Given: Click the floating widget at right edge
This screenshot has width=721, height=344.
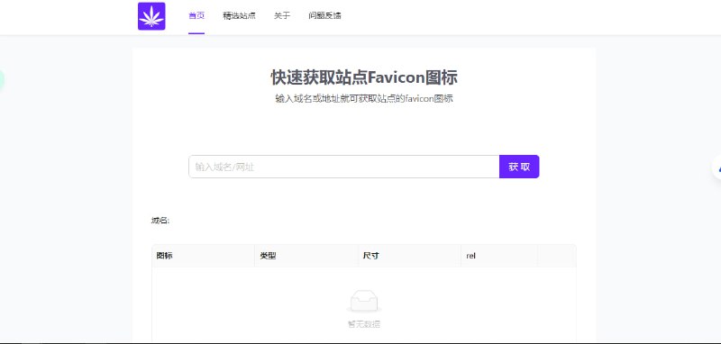Looking at the screenshot, I should click(x=716, y=167).
